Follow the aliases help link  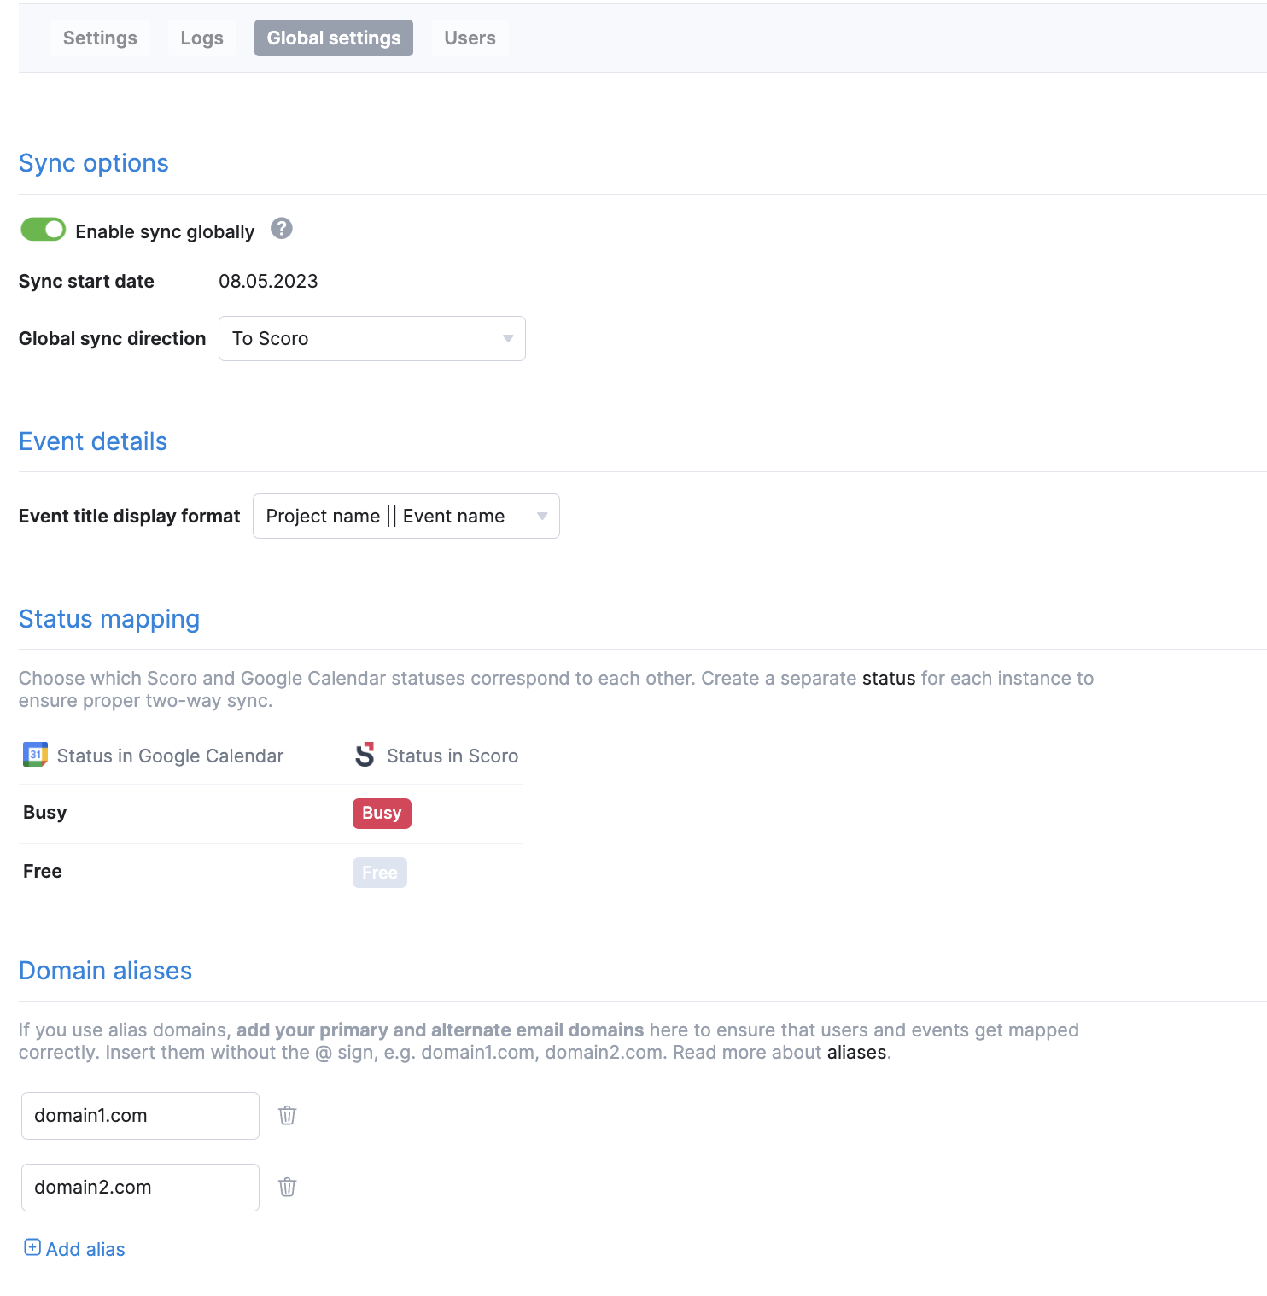tap(856, 1053)
